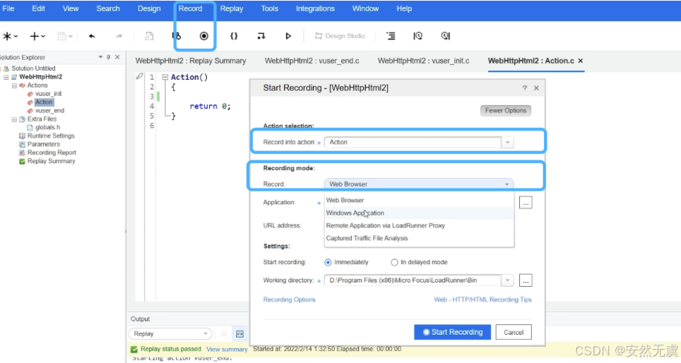Close the Solution Explorer panel
Image resolution: width=681 pixels, height=363 pixels.
pyautogui.click(x=117, y=57)
